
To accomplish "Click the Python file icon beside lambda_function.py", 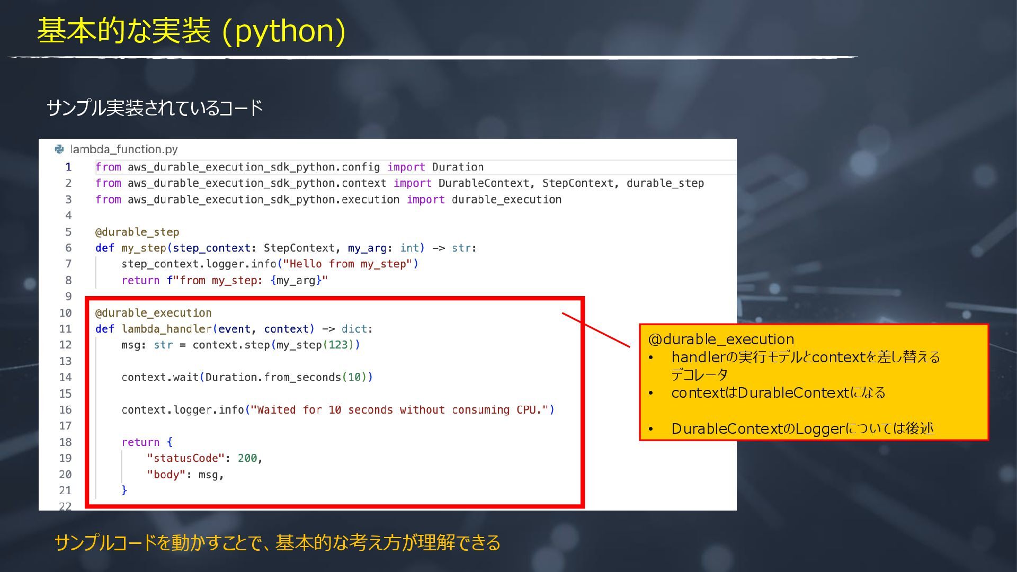I will click(59, 149).
